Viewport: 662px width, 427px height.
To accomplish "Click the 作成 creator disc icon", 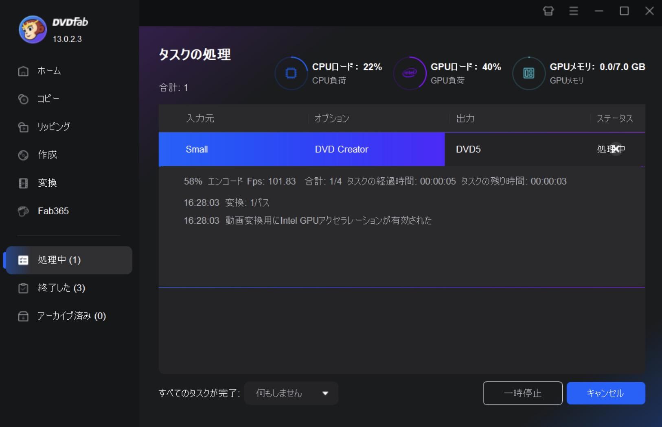I will coord(23,155).
